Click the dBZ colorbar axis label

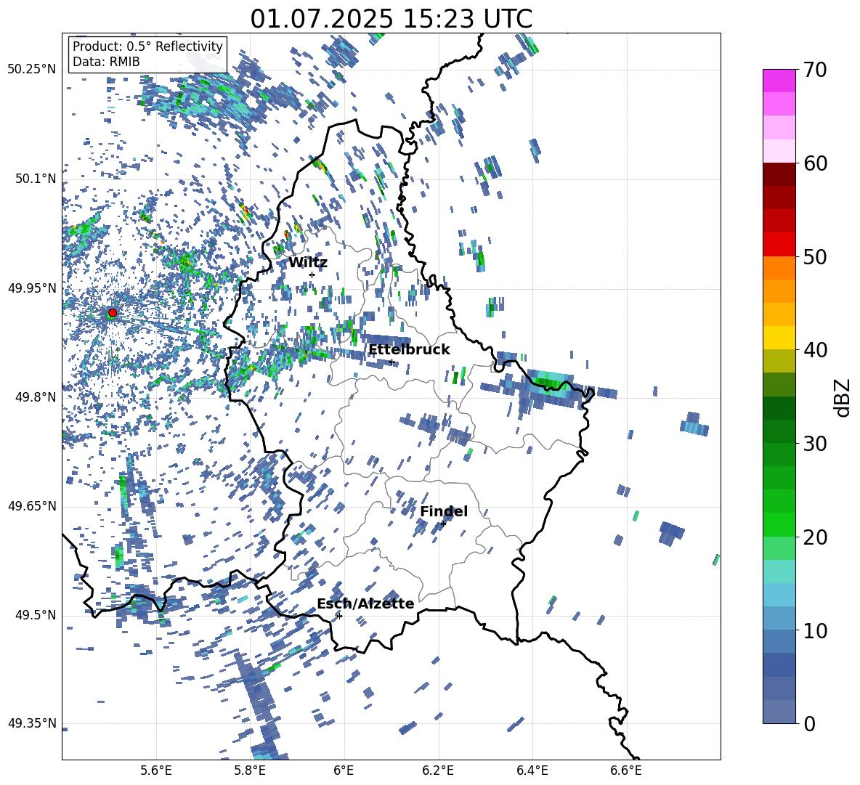pos(843,397)
